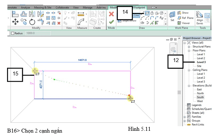Select Rectangle draw tool
Screen dimensions: 214x135
click(147, 13)
